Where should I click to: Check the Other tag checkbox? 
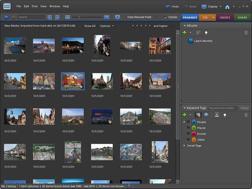click(188, 139)
